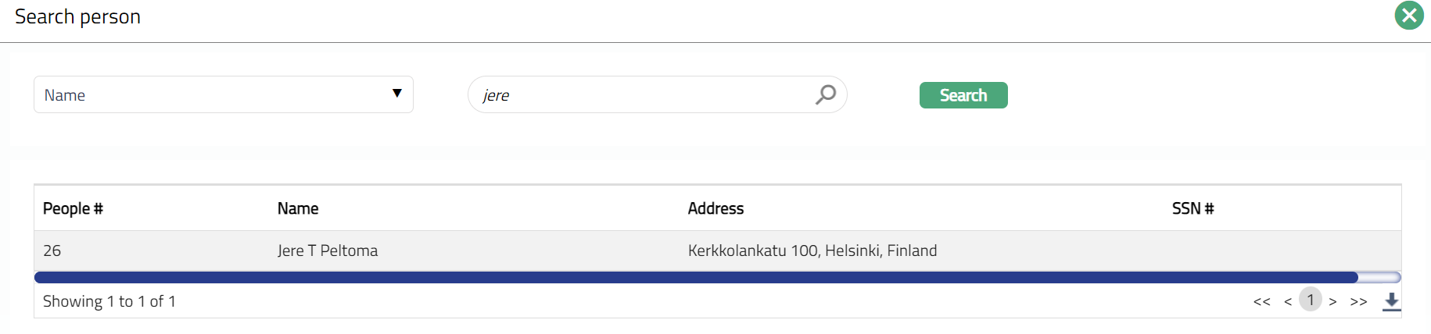This screenshot has height=334, width=1431.
Task: Focus the search text field containing jere
Action: click(641, 94)
